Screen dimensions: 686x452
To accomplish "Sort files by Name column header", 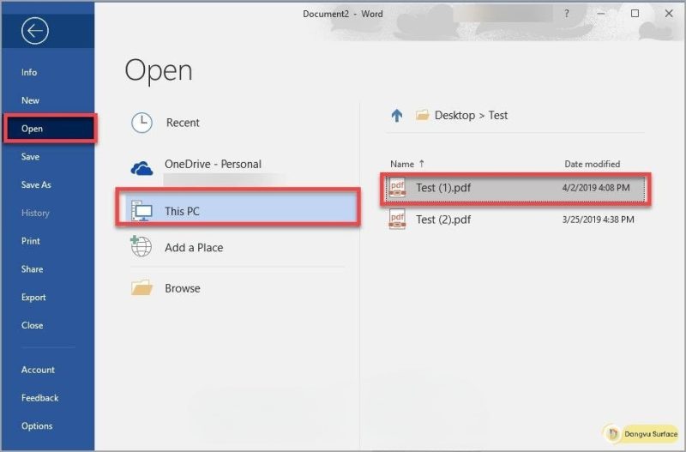I will coord(402,164).
